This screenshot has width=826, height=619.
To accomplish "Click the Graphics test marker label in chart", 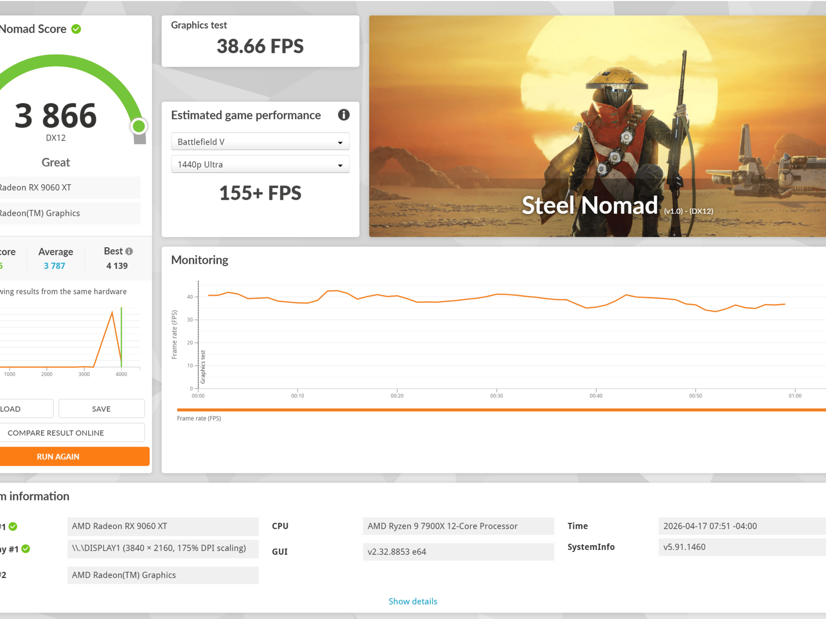I will [x=203, y=367].
